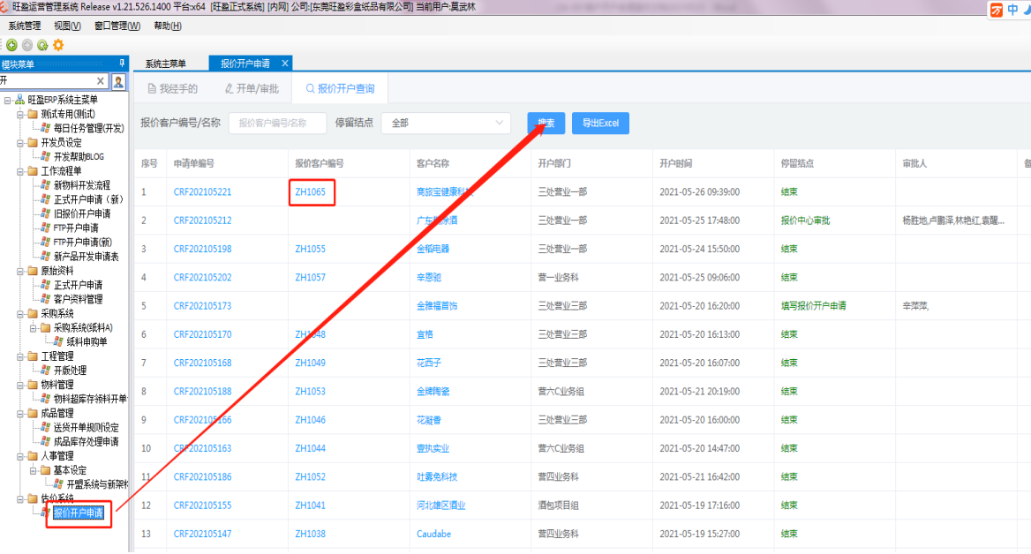
Task: Open customer name link 金稻电器
Action: pos(433,249)
